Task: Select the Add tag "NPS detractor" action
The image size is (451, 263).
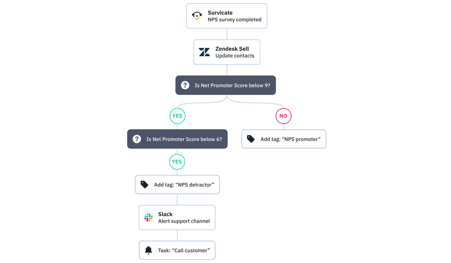Action: pos(184,185)
